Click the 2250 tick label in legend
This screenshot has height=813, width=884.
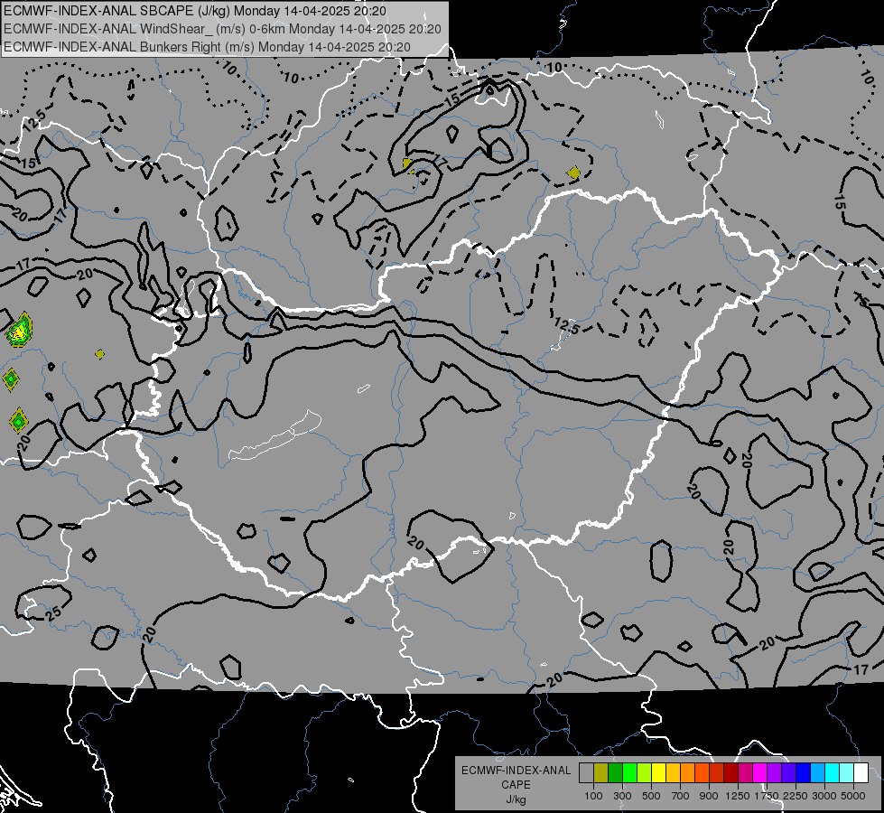click(x=796, y=796)
